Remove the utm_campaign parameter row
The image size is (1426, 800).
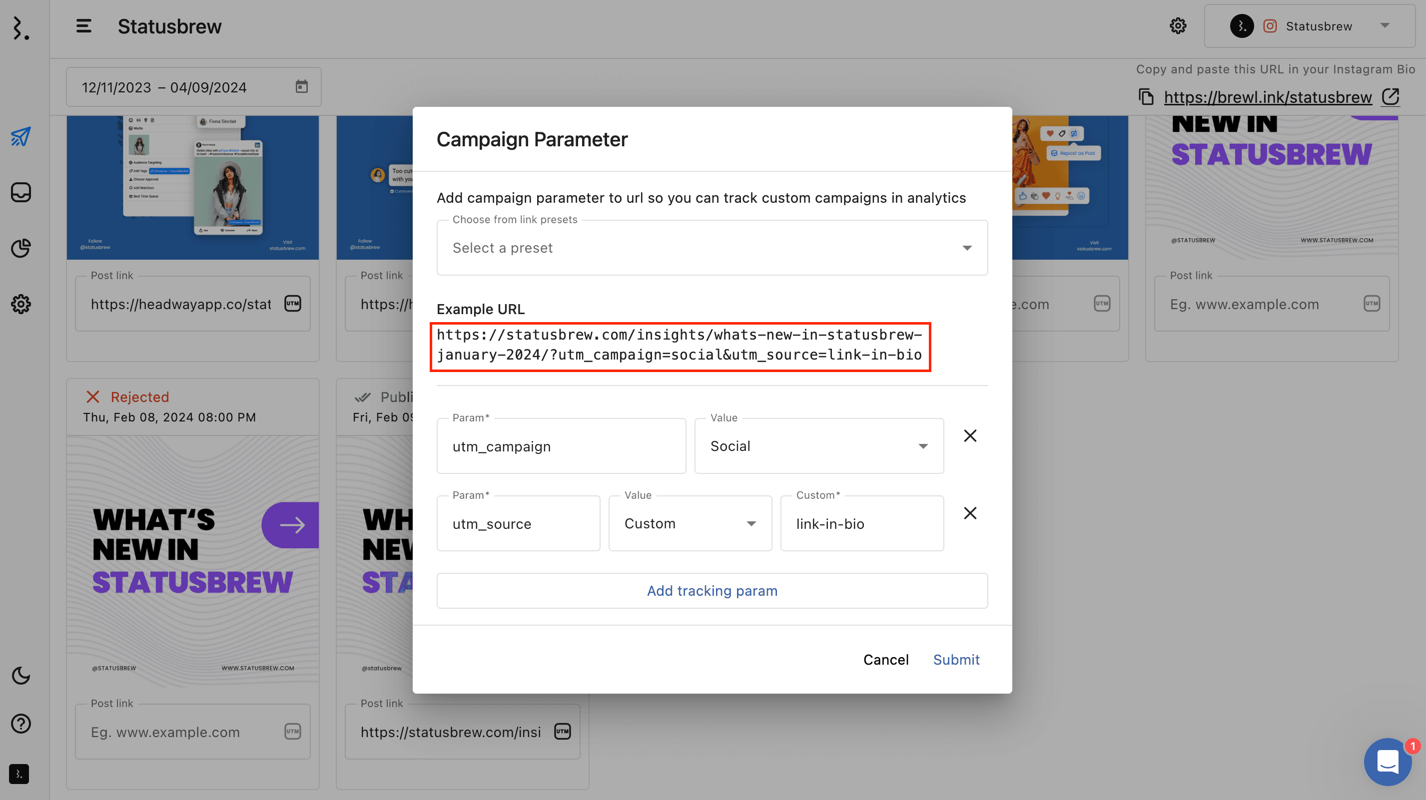click(x=970, y=436)
